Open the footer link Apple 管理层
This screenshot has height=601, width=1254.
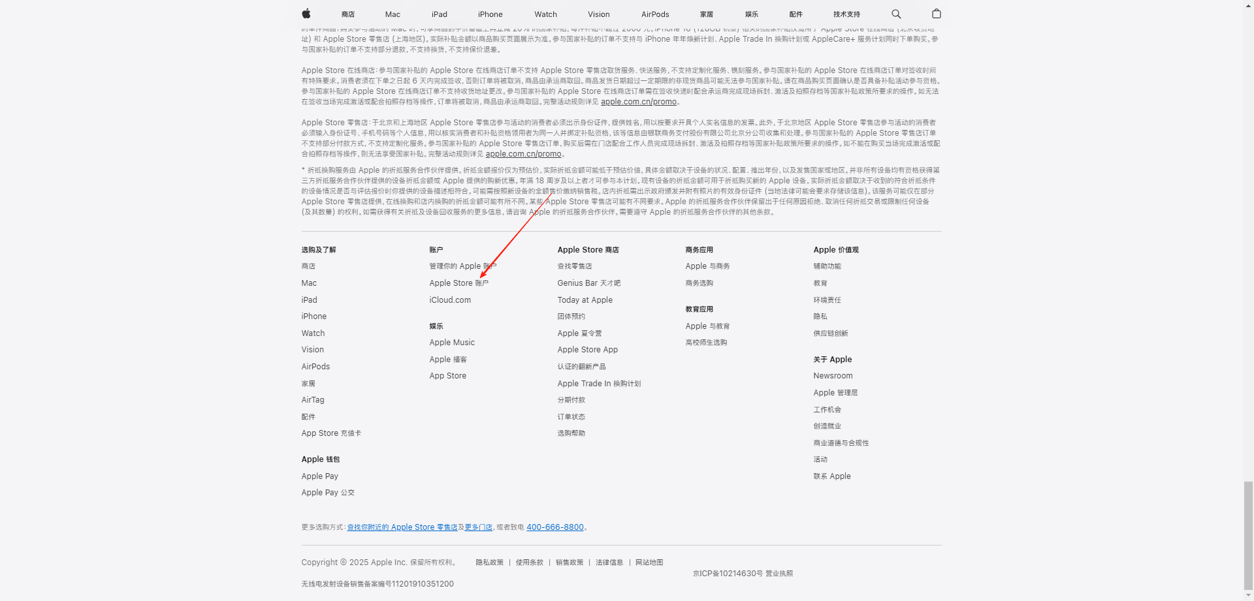pyautogui.click(x=835, y=393)
